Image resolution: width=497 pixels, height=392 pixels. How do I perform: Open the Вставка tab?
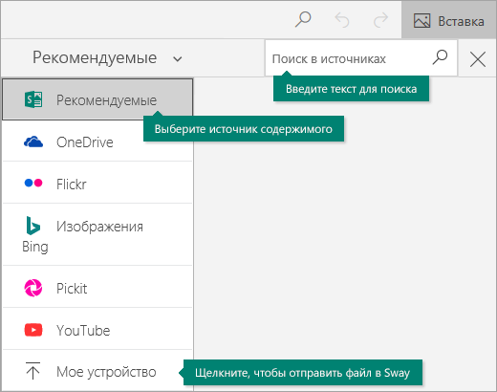click(x=449, y=21)
